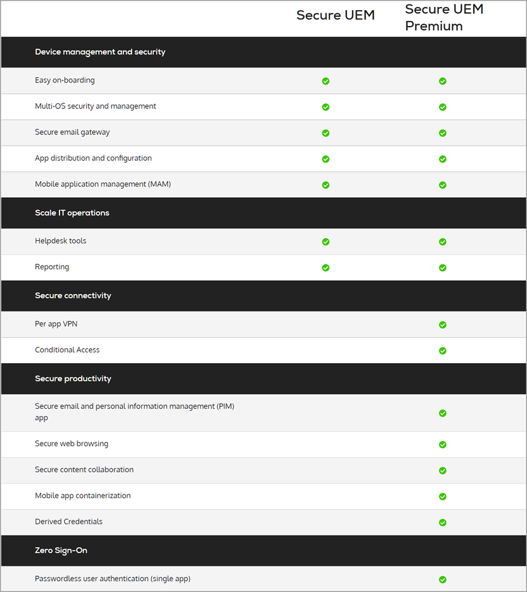Click Premium checkmark for Conditional Access

click(x=443, y=351)
